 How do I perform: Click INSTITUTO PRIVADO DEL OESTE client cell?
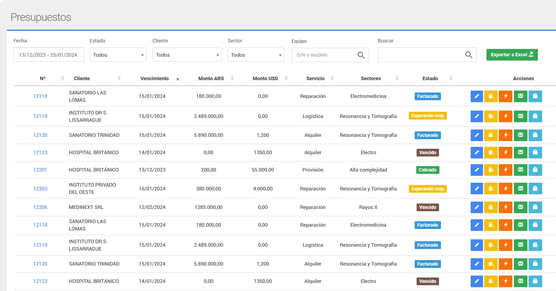pos(92,188)
